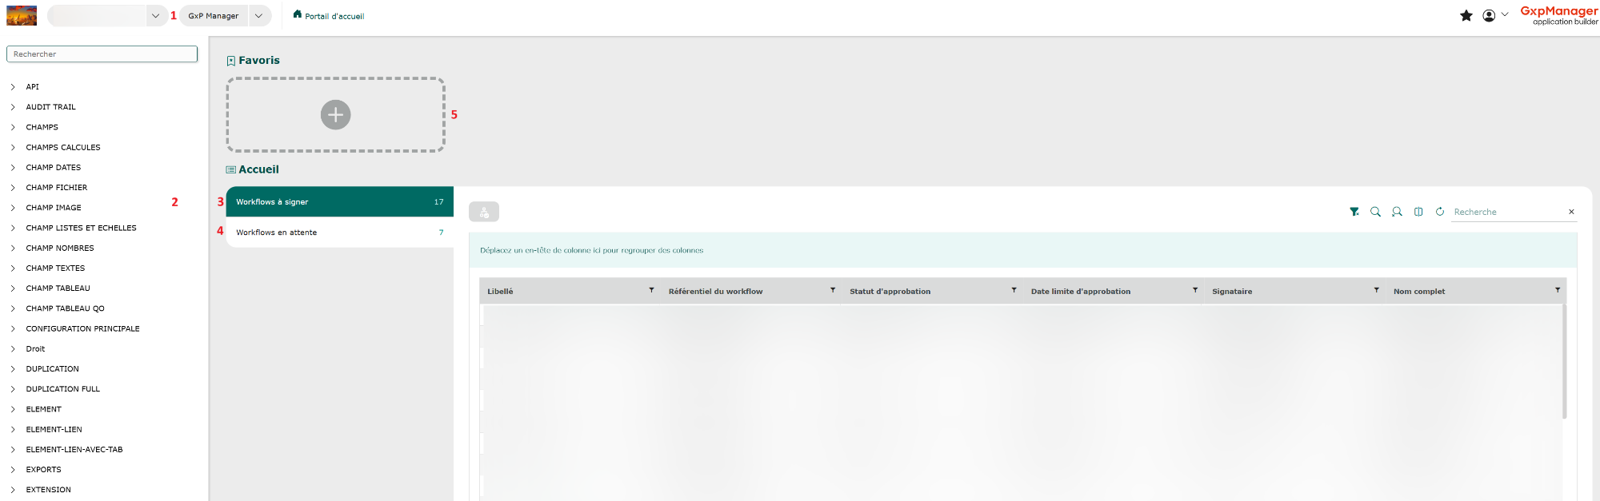
Task: Select the Workflows à signer tab
Action: pos(339,202)
